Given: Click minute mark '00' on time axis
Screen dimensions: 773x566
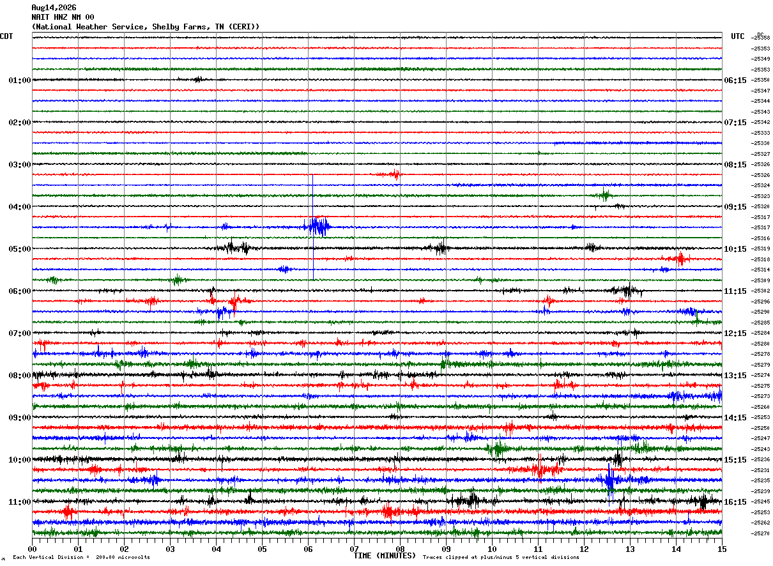Looking at the screenshot, I should pos(33,549).
